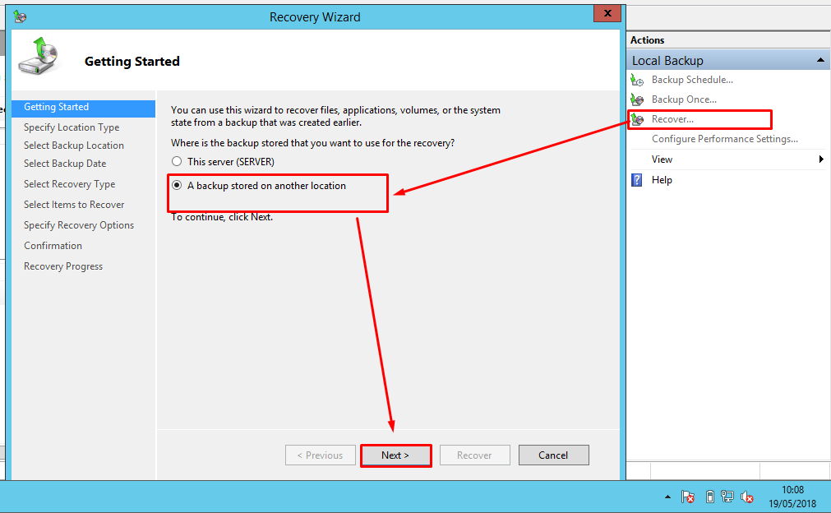Click the Recovery Wizard title bar icon
831x513 pixels.
(x=21, y=17)
